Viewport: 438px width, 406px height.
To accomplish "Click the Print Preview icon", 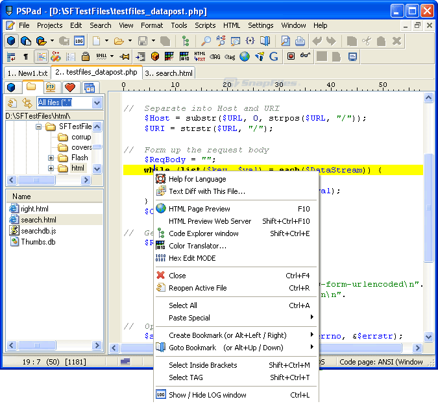I will [286, 41].
